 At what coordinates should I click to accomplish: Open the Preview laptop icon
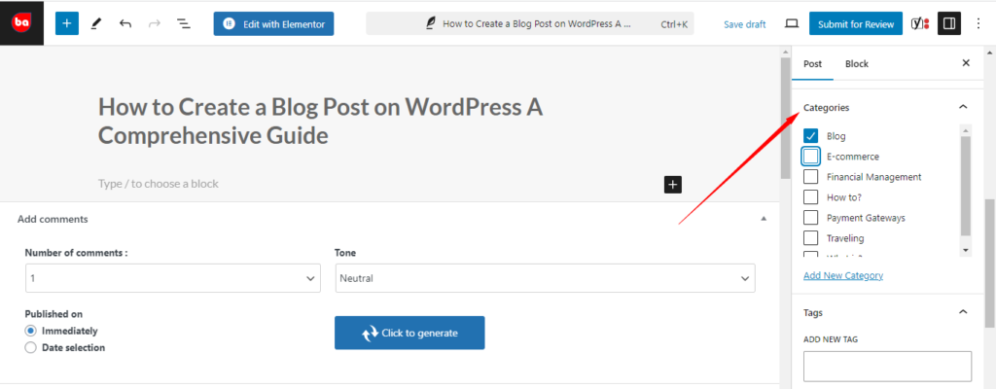pos(791,24)
